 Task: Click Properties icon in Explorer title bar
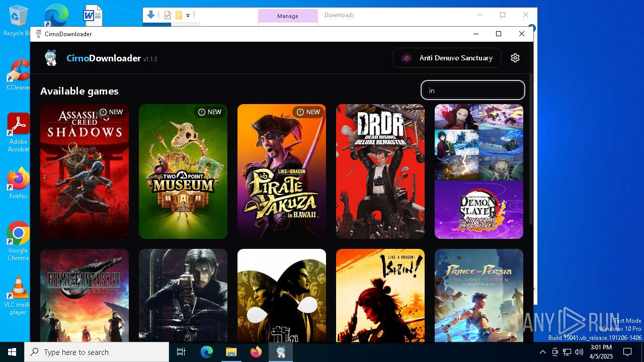168,15
